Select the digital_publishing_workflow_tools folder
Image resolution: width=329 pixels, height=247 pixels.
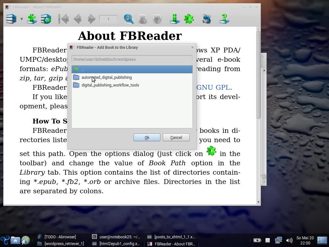[132, 85]
